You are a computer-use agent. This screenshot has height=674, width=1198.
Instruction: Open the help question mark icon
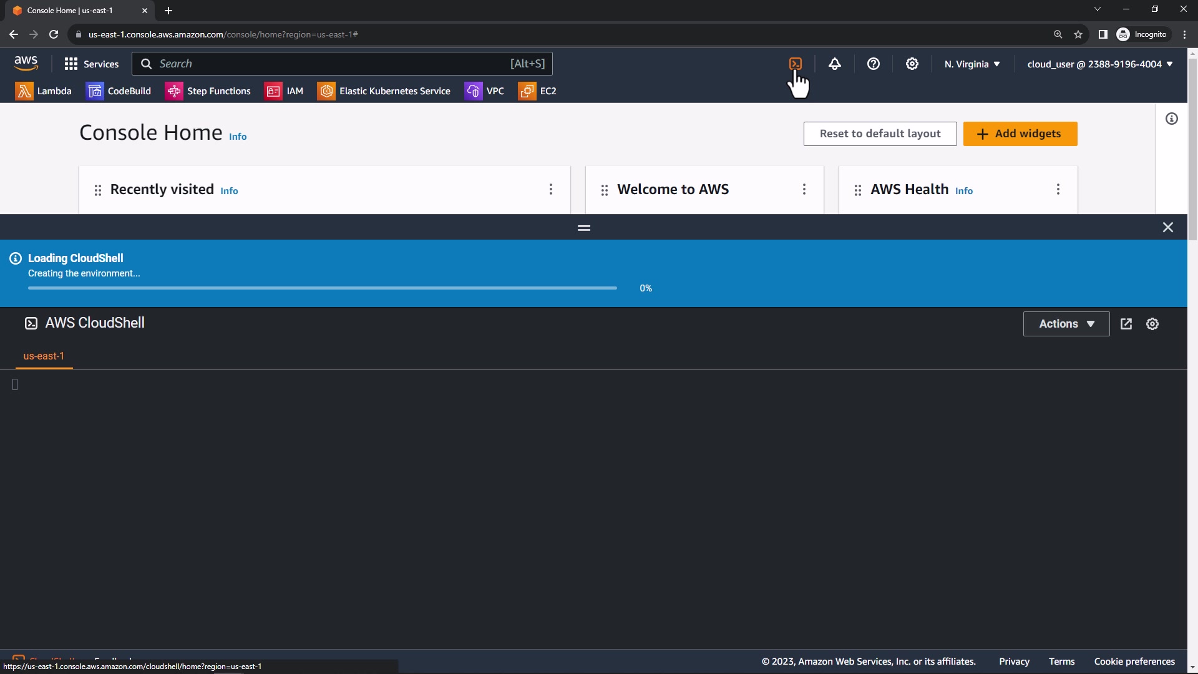coord(873,64)
